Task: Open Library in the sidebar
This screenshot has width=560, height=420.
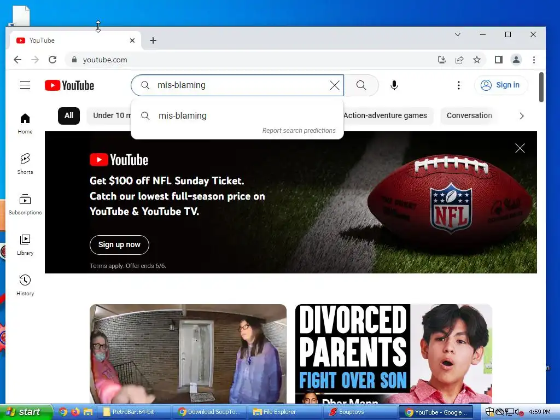Action: click(25, 245)
